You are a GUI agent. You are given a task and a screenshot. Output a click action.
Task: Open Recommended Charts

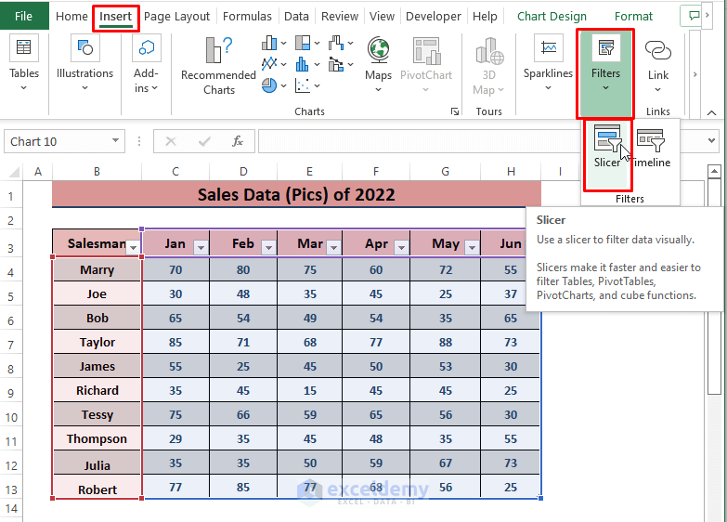(218, 64)
